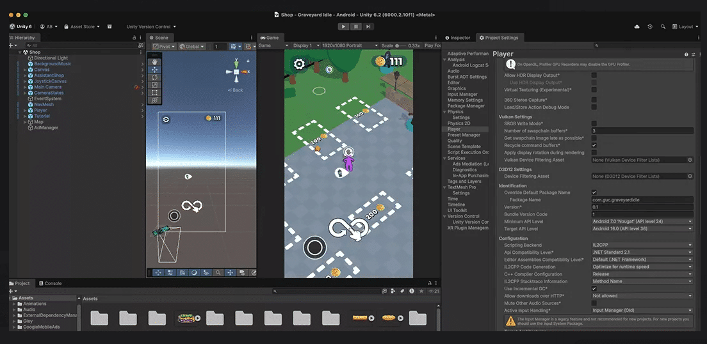Enable Apply display rotation during rendering
This screenshot has height=344, width=707.
(594, 153)
